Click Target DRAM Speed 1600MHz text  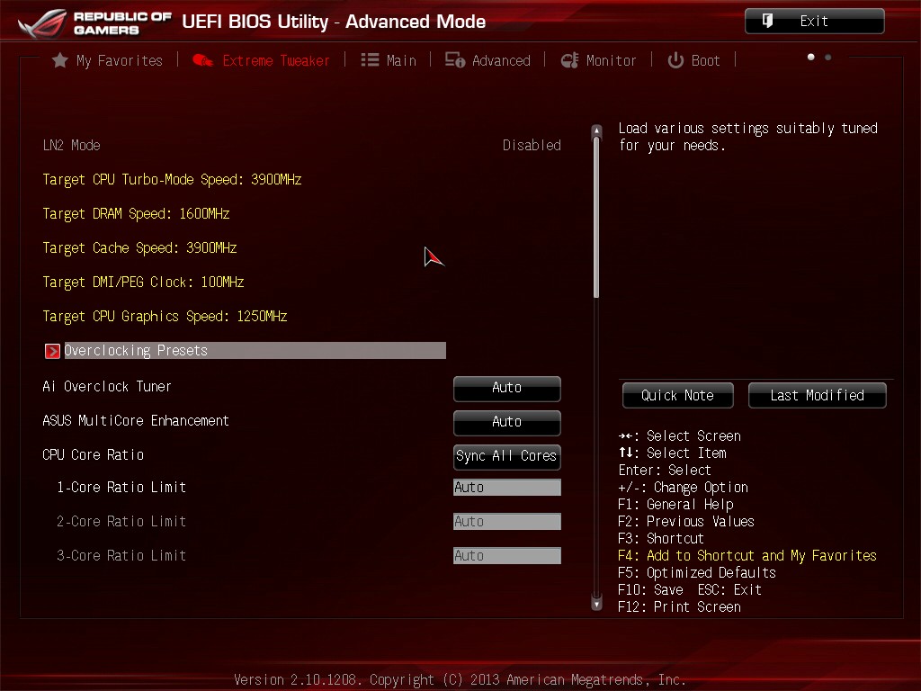click(136, 213)
